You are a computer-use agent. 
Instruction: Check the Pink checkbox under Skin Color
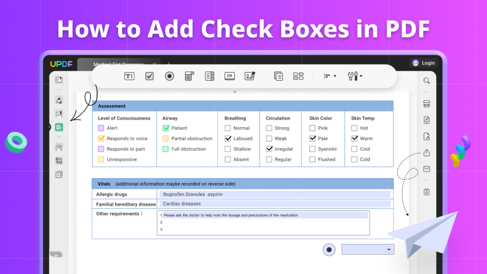click(313, 128)
